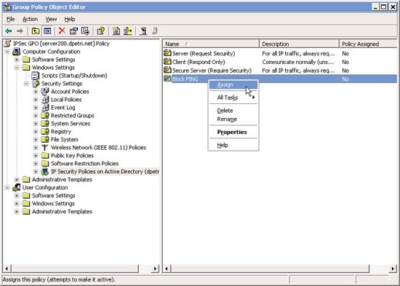Sort by the Name column header
Image resolution: width=400 pixels, height=286 pixels.
pyautogui.click(x=211, y=44)
